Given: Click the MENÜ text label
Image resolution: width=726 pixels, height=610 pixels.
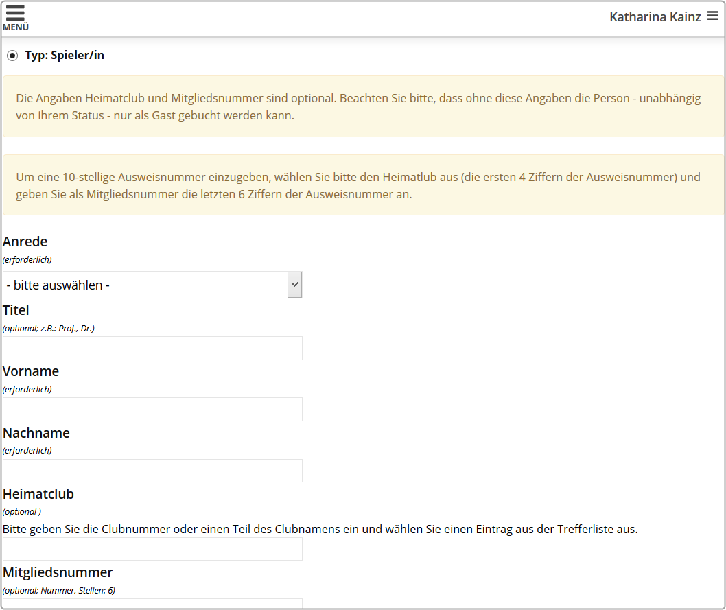Looking at the screenshot, I should 16,27.
